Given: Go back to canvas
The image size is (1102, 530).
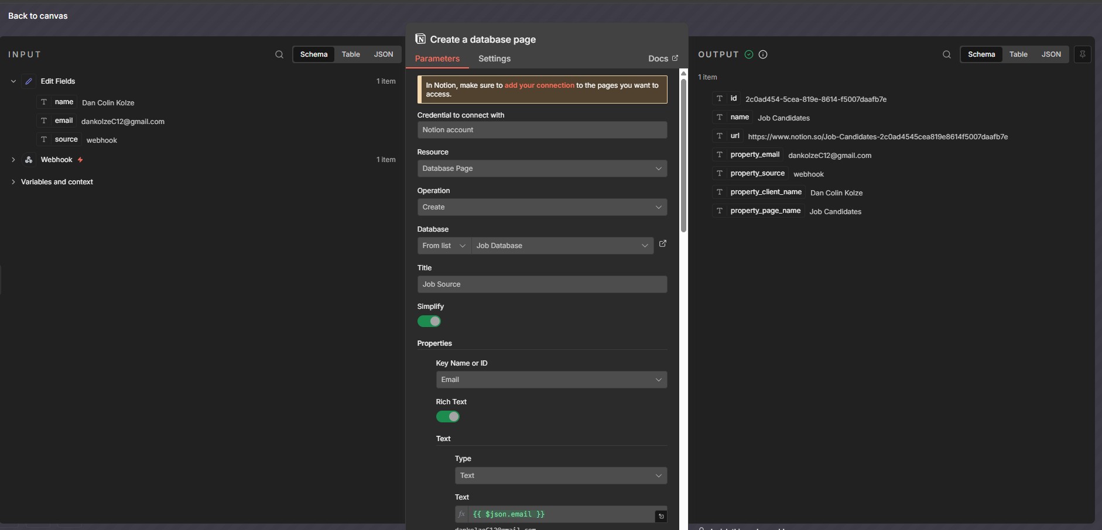Looking at the screenshot, I should (x=38, y=16).
